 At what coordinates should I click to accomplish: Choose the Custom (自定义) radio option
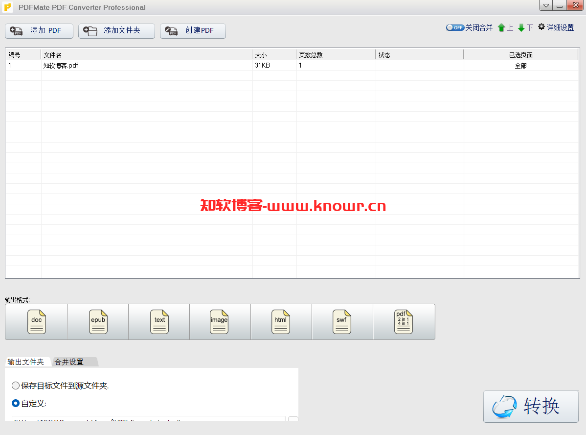pos(15,403)
